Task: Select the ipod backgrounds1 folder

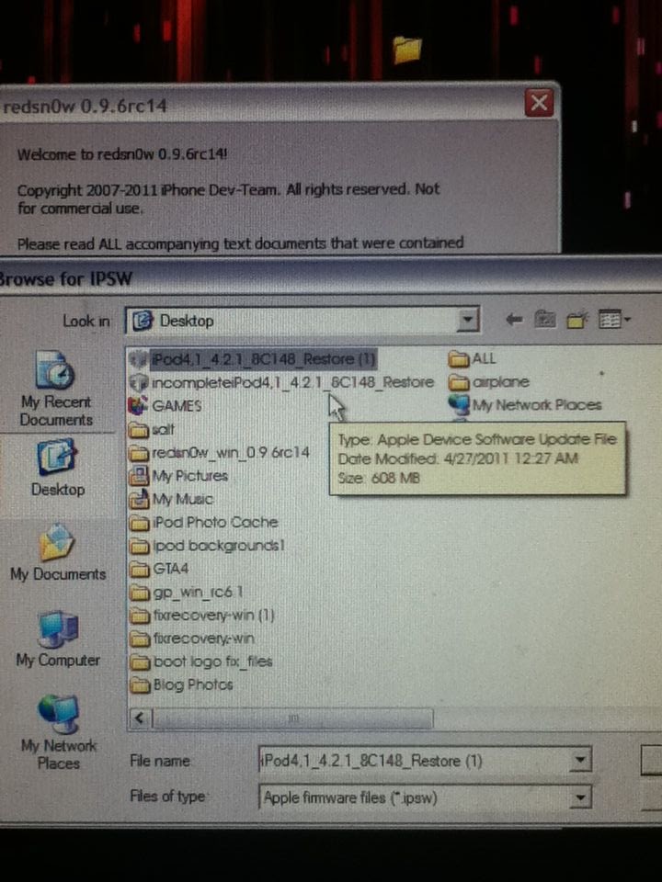Action: click(207, 546)
